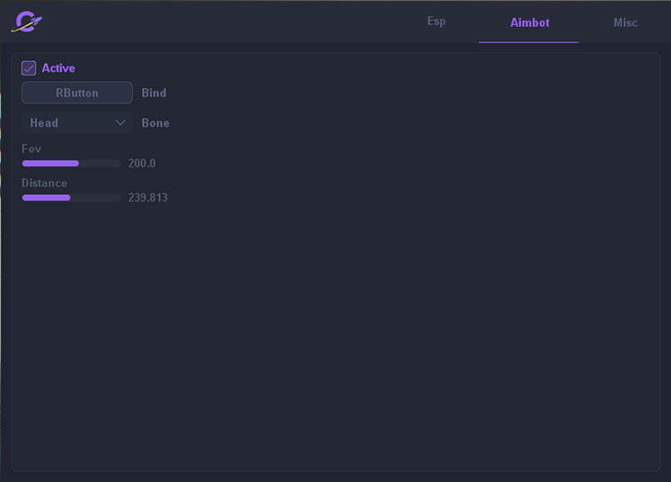Switch to the Esp tab
Screen dimensions: 671x482
click(436, 22)
